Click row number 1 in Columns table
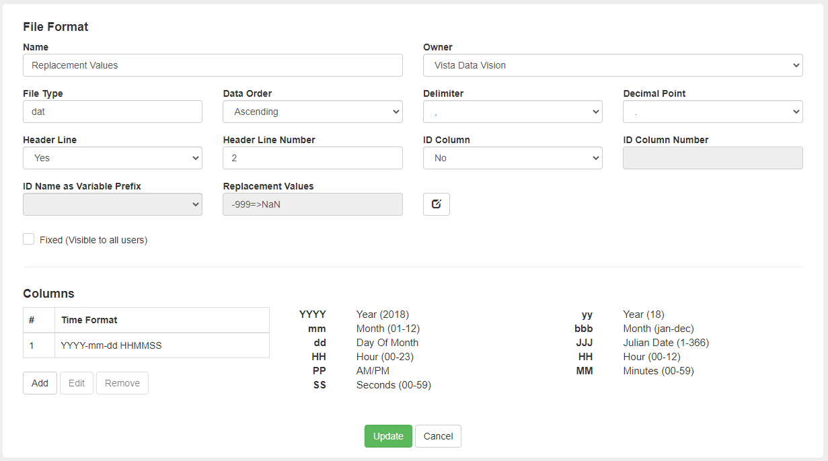 (32, 345)
